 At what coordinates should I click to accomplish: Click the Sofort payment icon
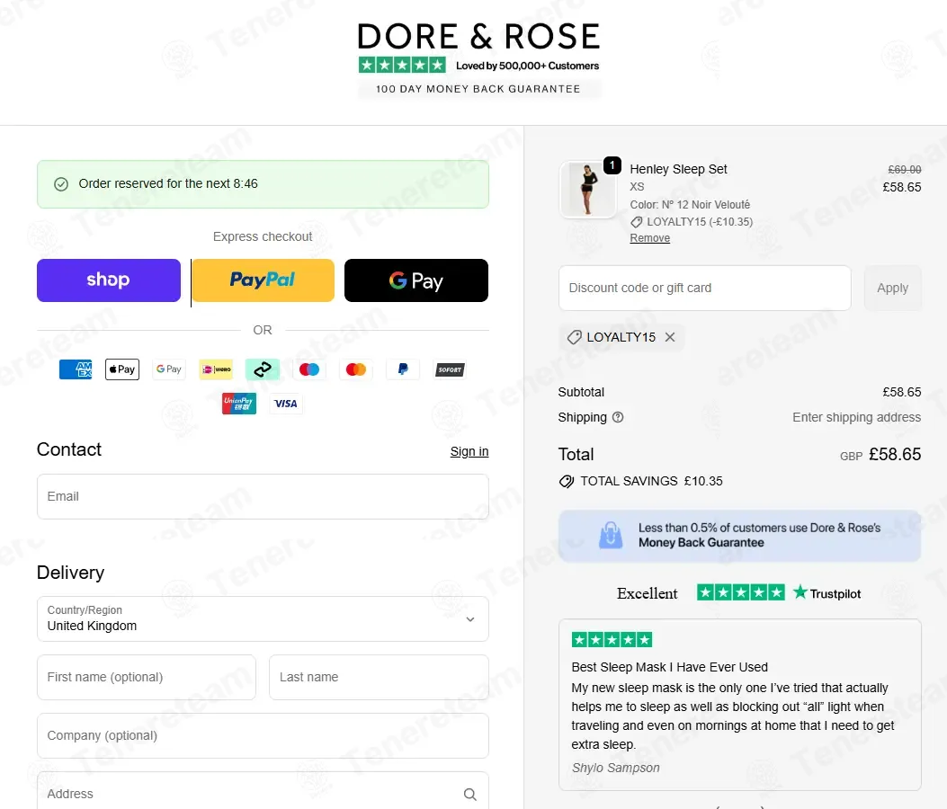pyautogui.click(x=450, y=369)
